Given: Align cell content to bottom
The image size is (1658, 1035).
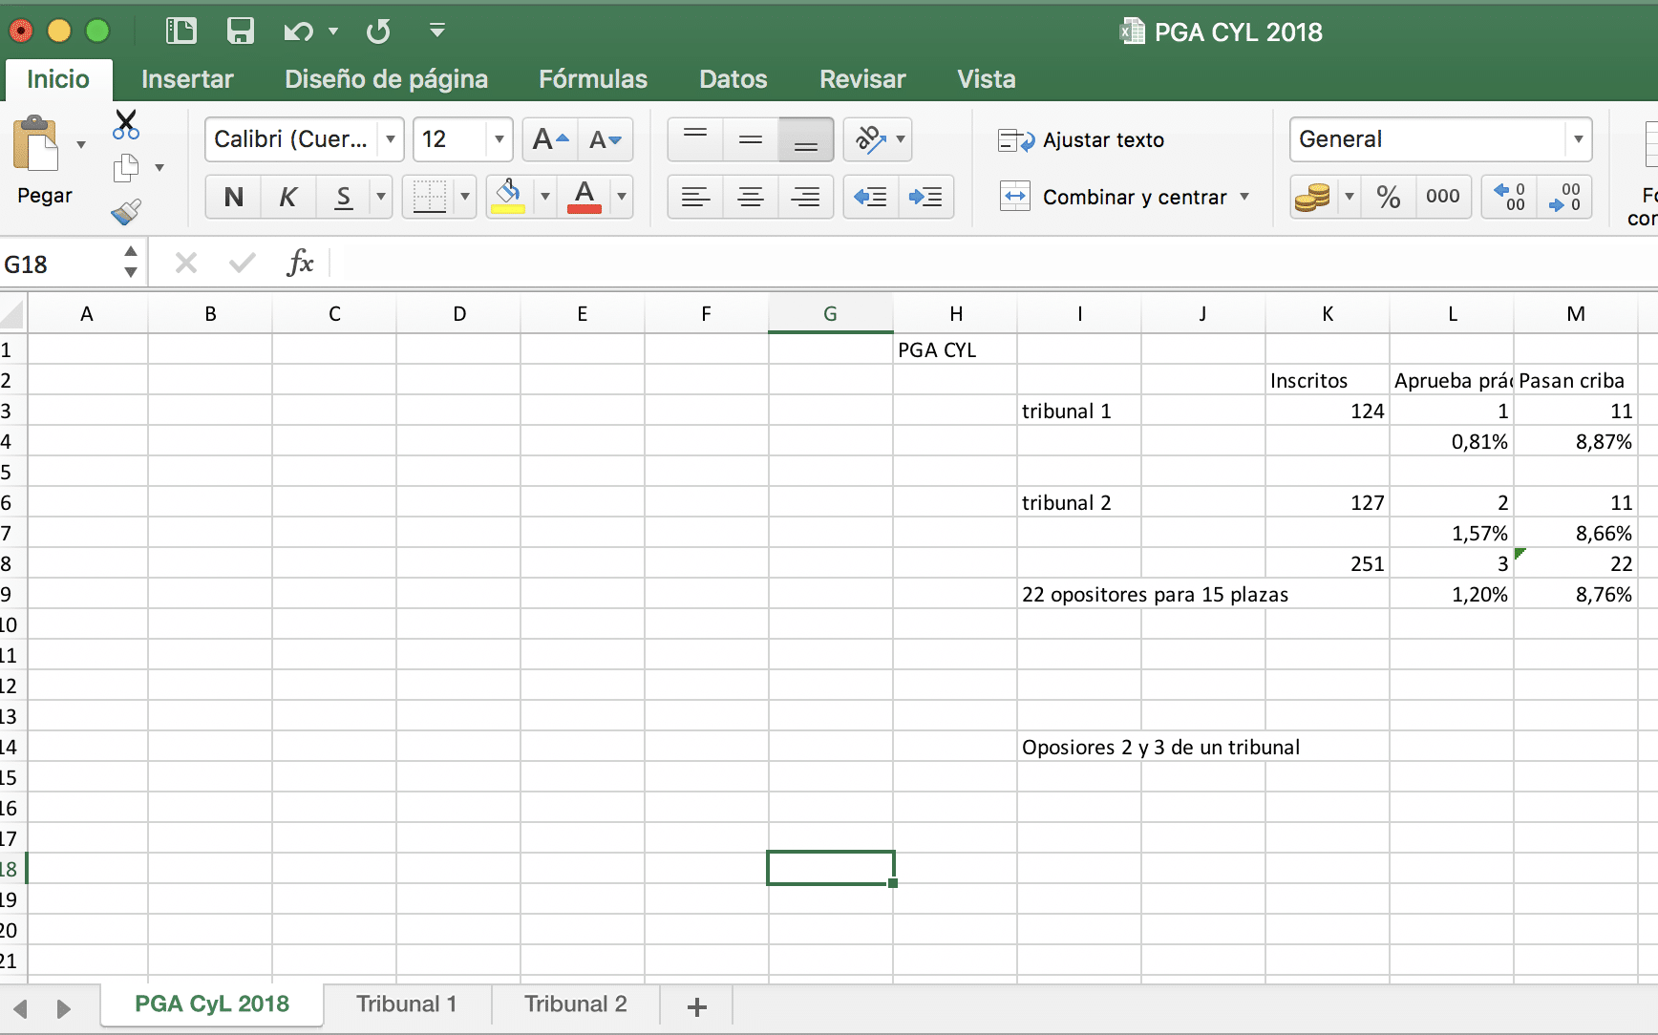Looking at the screenshot, I should tap(806, 139).
